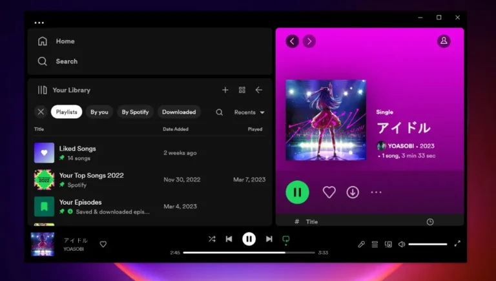This screenshot has width=496, height=281.
Task: Pause using the large green button
Action: (297, 192)
